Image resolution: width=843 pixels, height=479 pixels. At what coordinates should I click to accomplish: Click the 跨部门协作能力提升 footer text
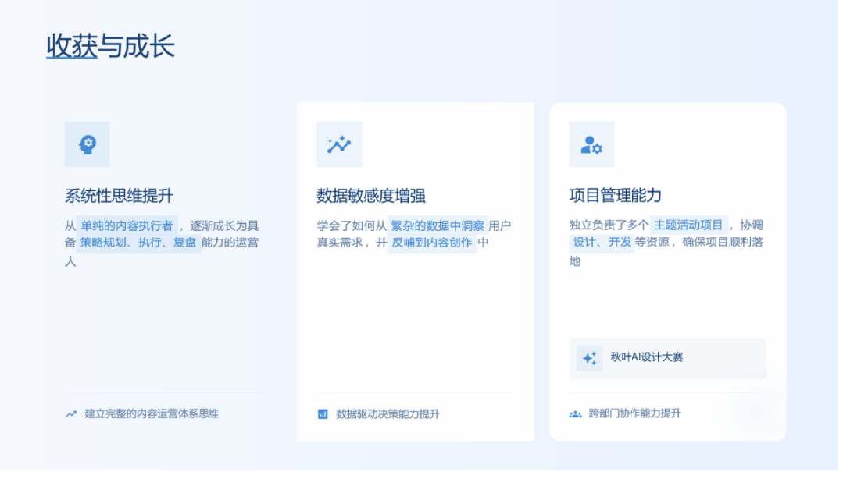634,414
